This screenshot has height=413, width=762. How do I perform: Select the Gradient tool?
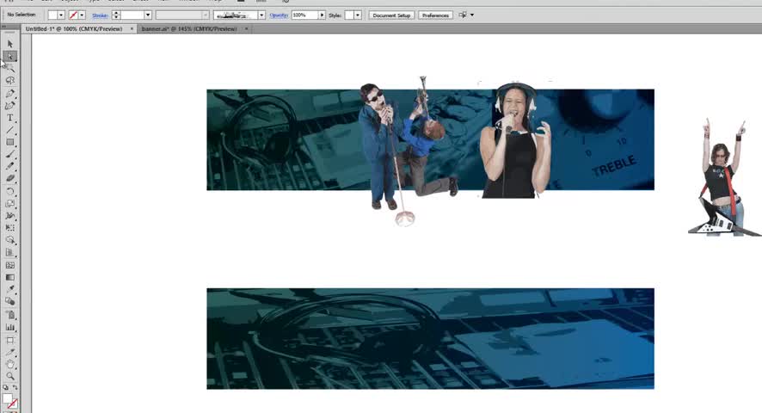coord(10,277)
